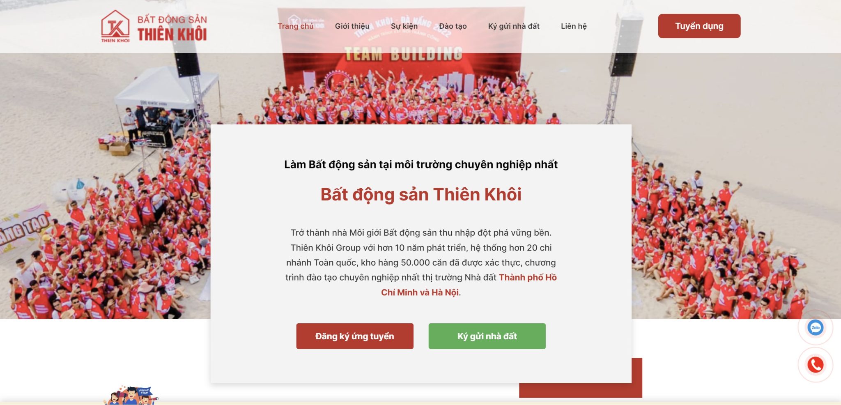Click the Tuyển dụng button
Viewport: 841px width, 405px height.
click(x=699, y=26)
